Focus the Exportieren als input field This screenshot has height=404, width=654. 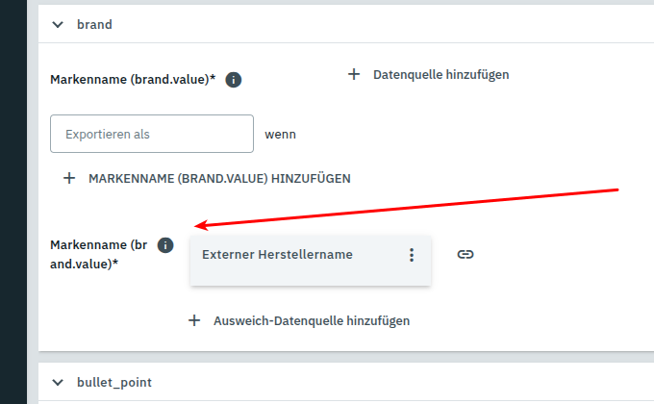151,134
